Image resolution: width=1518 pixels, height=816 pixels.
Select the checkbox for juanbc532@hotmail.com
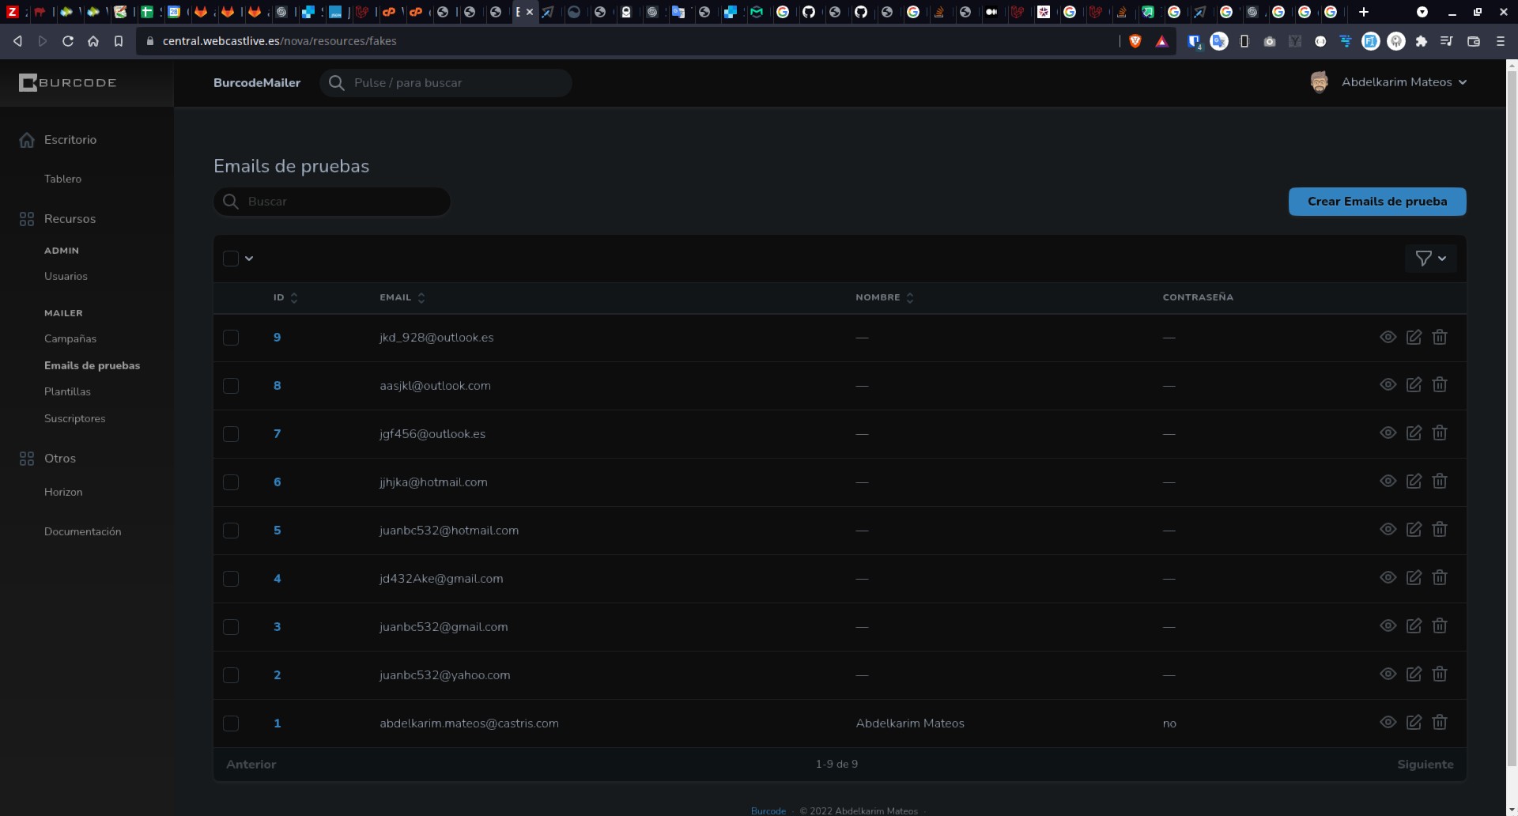[231, 531]
